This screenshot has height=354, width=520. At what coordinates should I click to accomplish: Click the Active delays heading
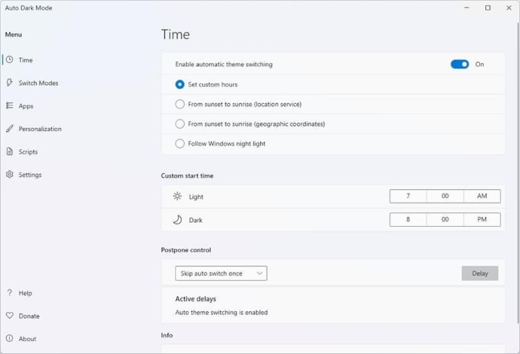[196, 299]
